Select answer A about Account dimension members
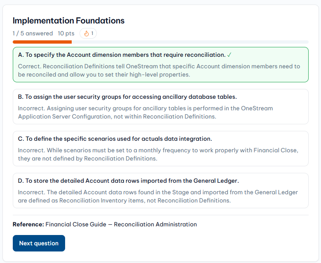Image resolution: width=321 pixels, height=263 pixels. (161, 65)
